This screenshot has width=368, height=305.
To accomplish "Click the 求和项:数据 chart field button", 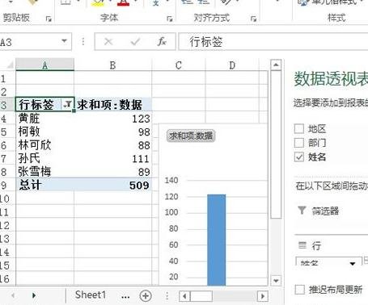I will [x=191, y=136].
